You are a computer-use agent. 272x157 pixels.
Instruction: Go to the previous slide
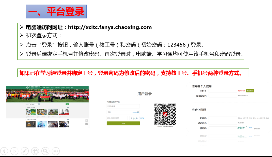click(x=4, y=151)
